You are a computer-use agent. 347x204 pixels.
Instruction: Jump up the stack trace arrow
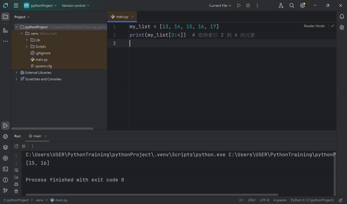tap(16, 156)
